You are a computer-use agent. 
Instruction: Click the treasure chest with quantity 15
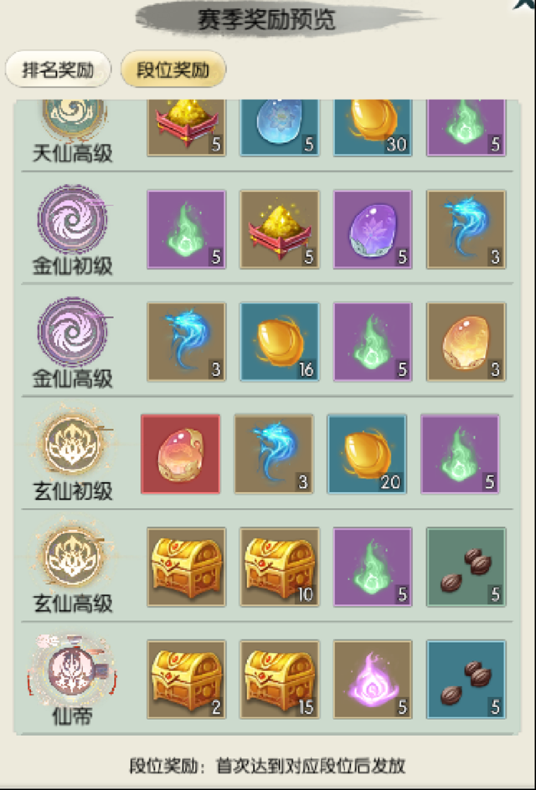click(x=280, y=680)
